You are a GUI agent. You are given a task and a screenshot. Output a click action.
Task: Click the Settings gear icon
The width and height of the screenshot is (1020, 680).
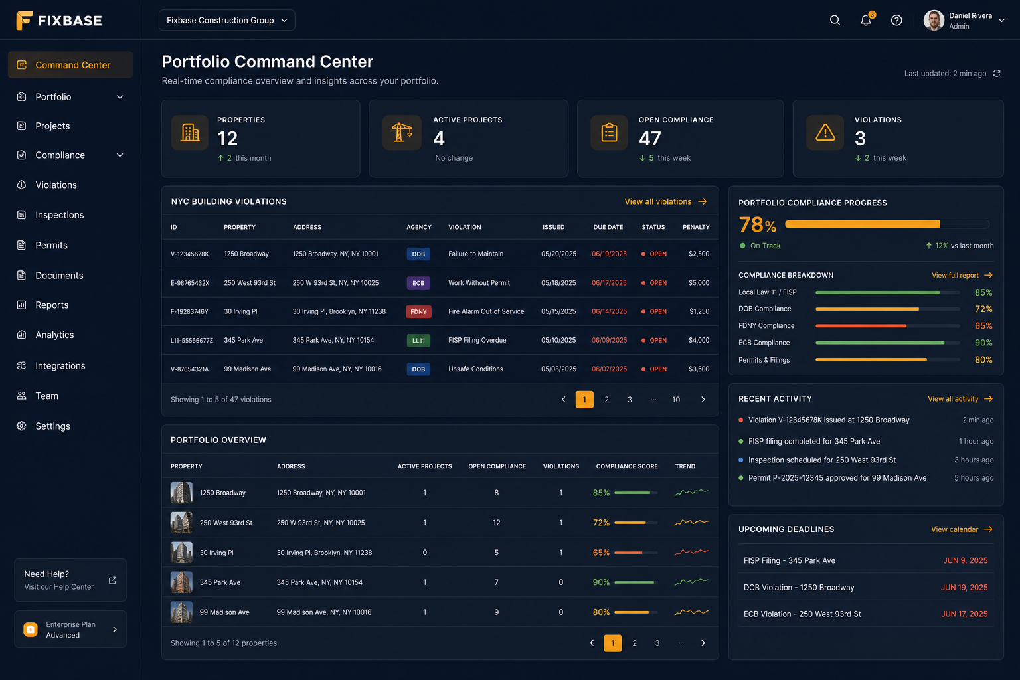click(x=22, y=426)
